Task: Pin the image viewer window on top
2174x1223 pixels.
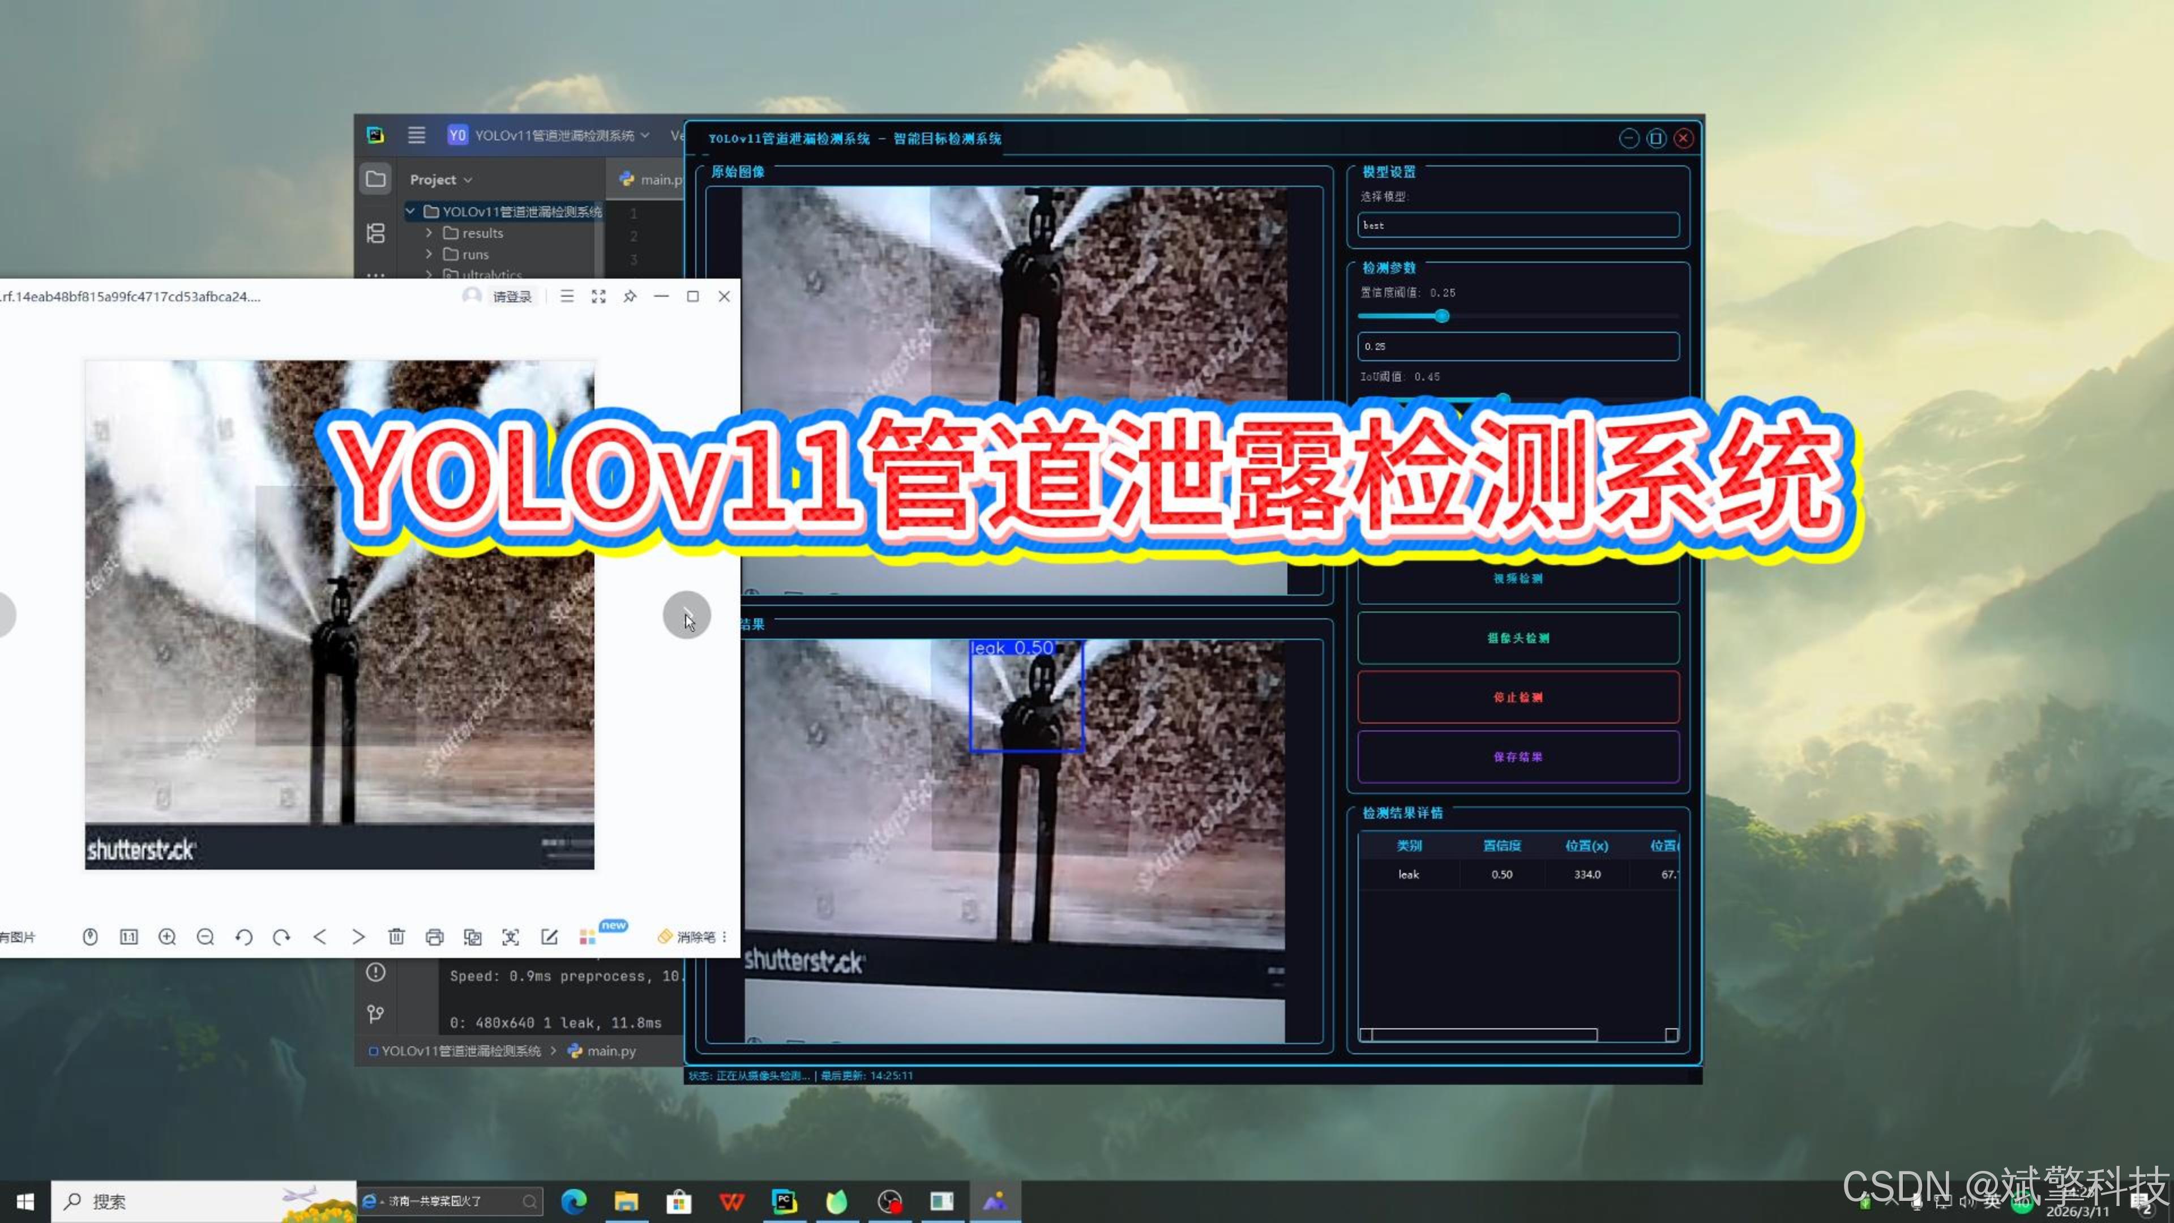Action: tap(630, 296)
